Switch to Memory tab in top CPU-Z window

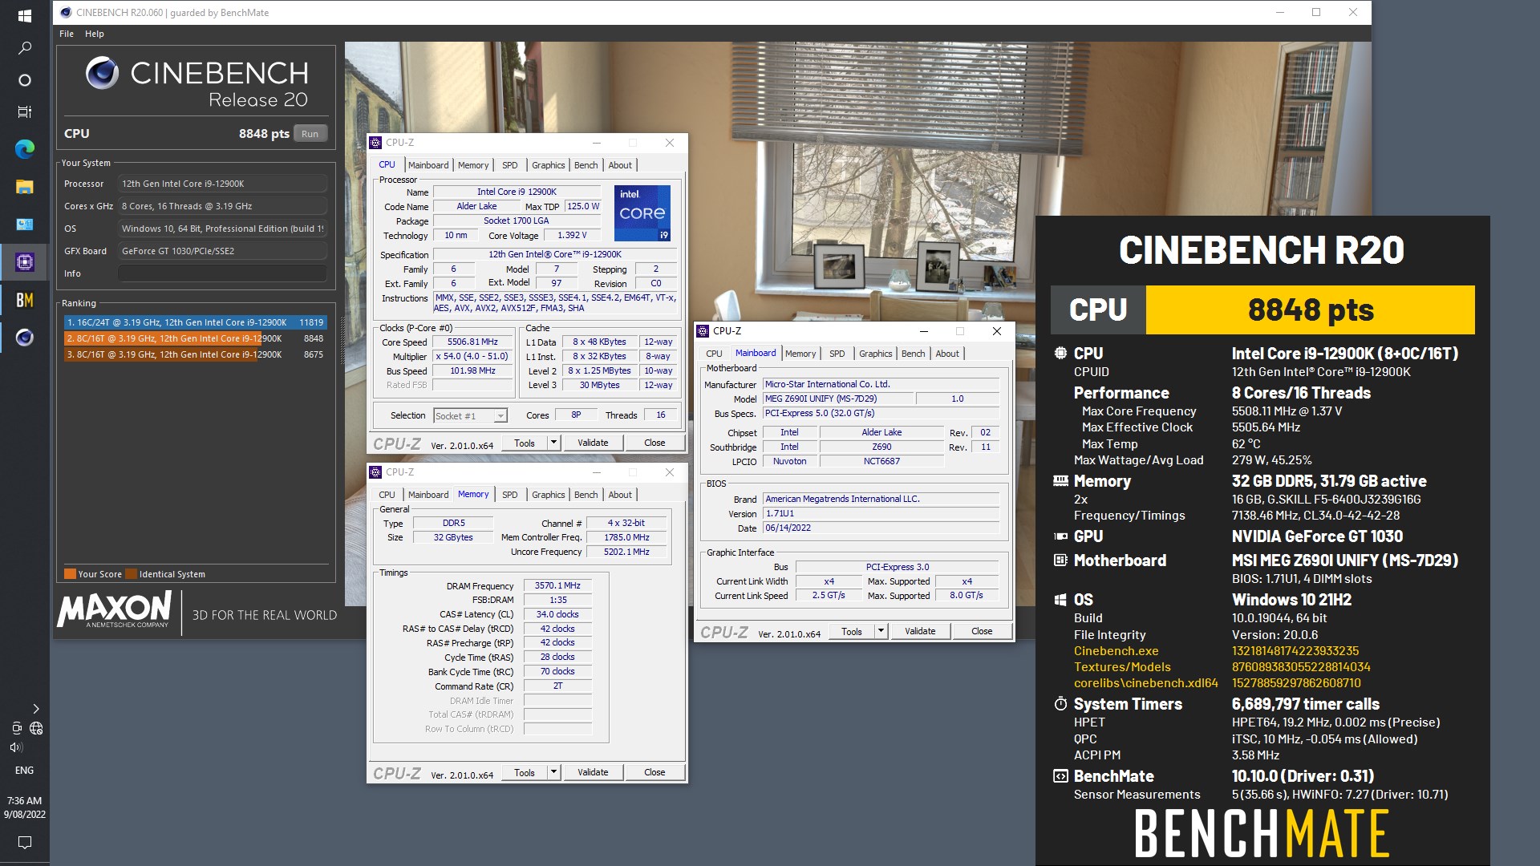(x=473, y=165)
